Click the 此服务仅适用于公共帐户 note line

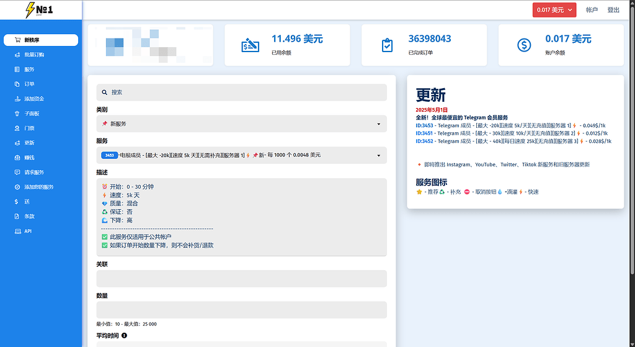[x=136, y=237]
